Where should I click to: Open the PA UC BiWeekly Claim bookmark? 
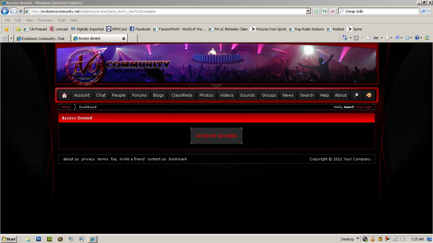(x=228, y=29)
